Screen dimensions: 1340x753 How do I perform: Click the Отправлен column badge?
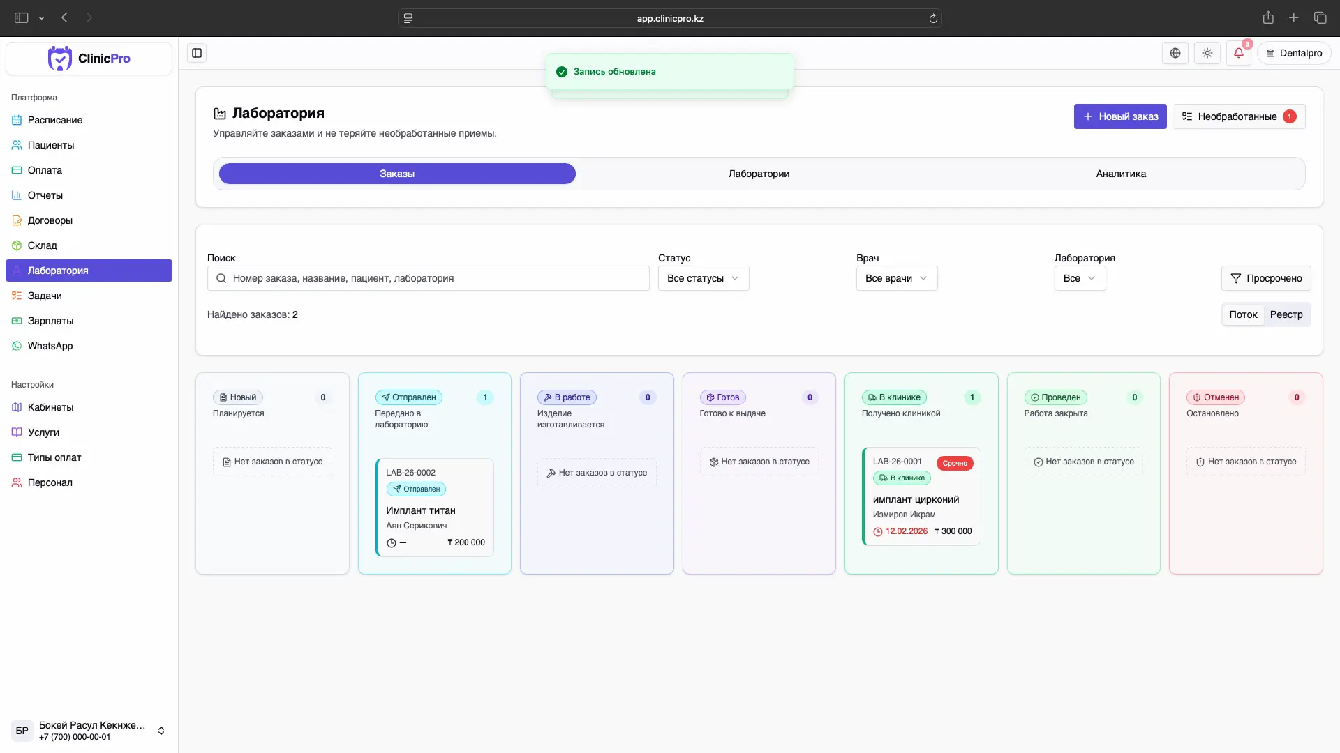point(409,397)
